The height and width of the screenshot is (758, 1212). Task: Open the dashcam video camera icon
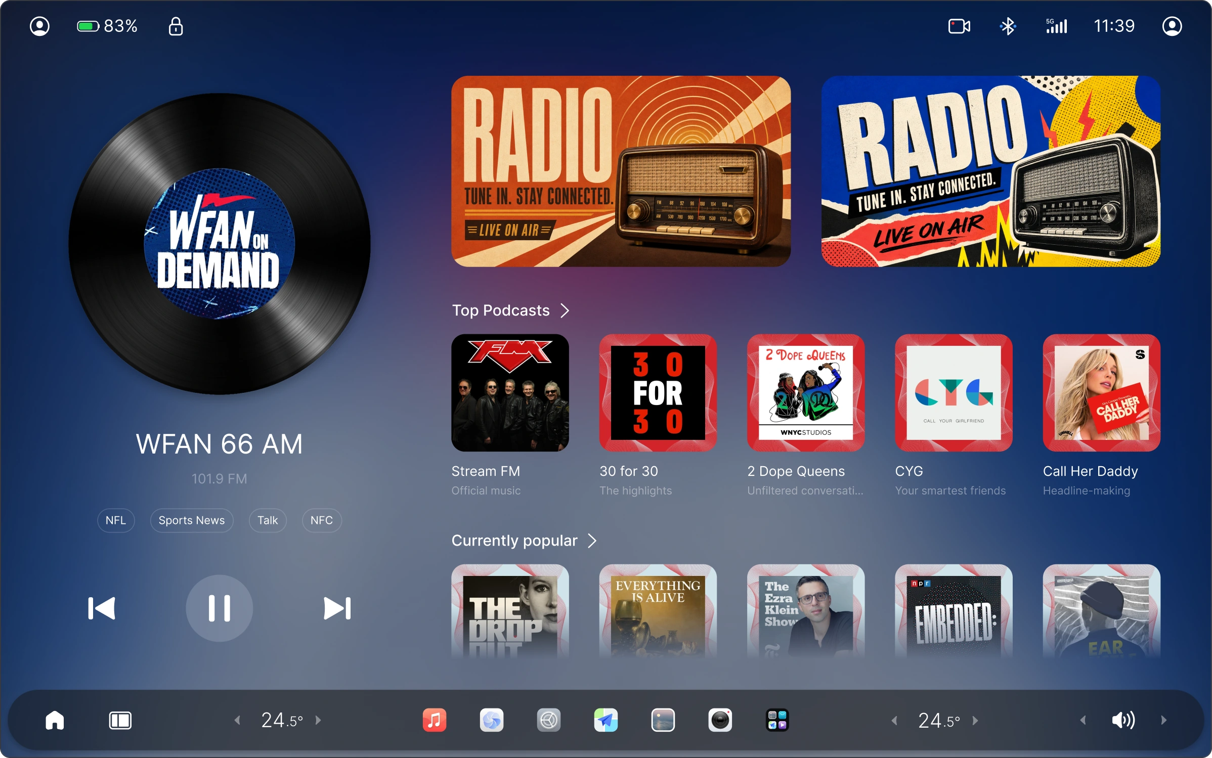coord(959,26)
